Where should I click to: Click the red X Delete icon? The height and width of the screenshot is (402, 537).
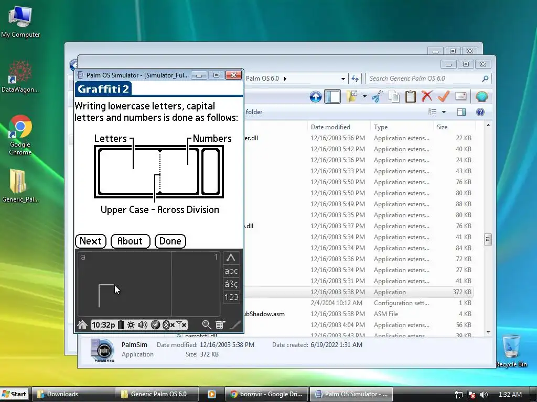click(x=427, y=96)
